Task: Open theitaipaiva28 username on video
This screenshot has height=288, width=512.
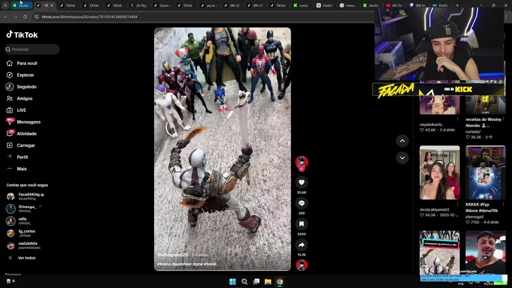Action: pyautogui.click(x=172, y=255)
